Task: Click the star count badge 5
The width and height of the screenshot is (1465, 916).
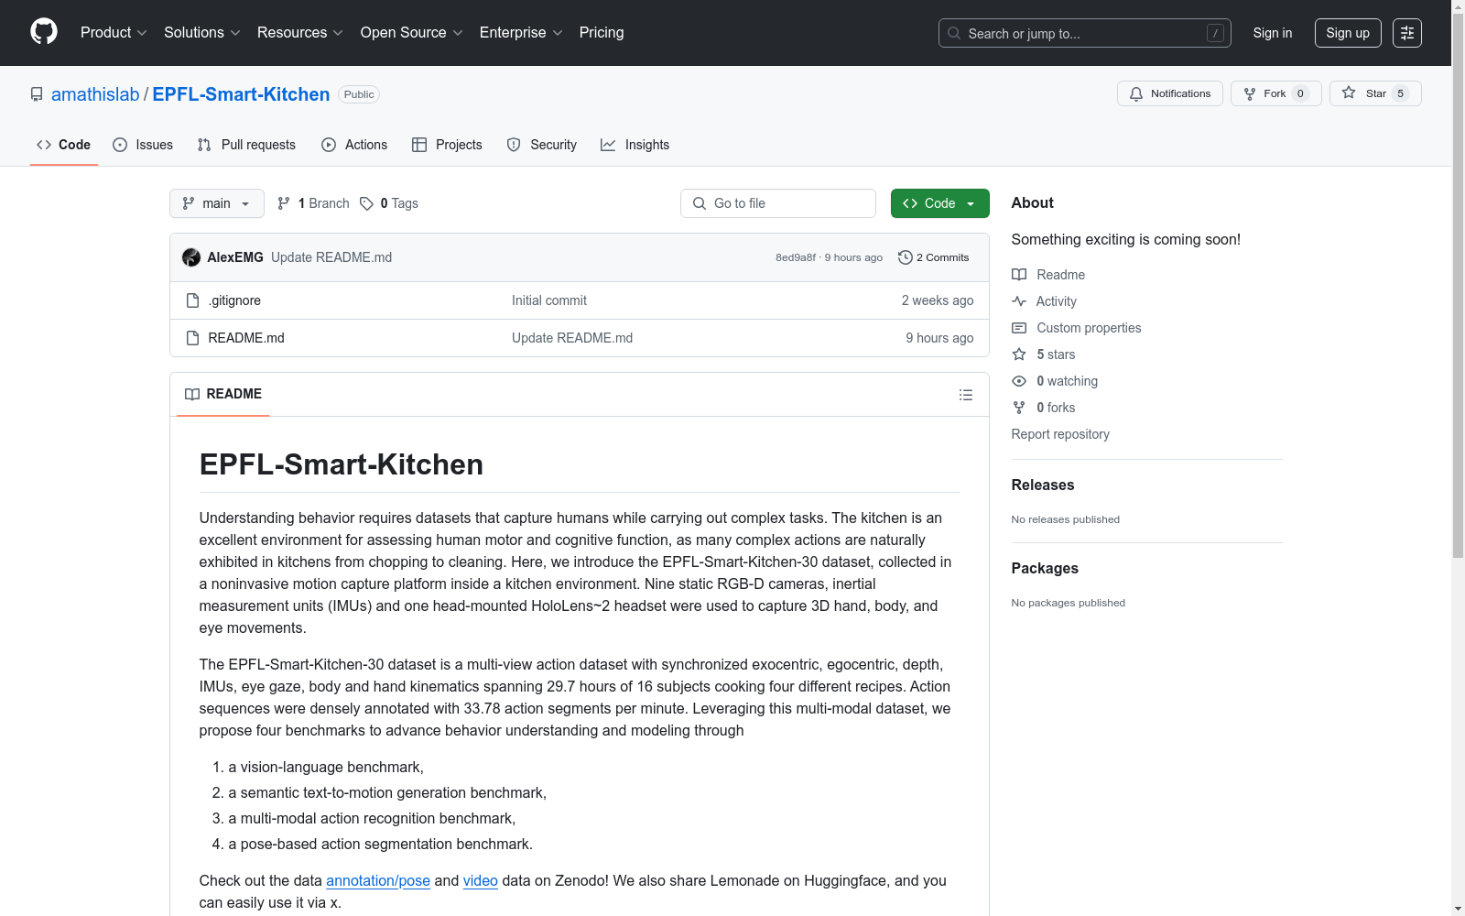Action: tap(1400, 93)
